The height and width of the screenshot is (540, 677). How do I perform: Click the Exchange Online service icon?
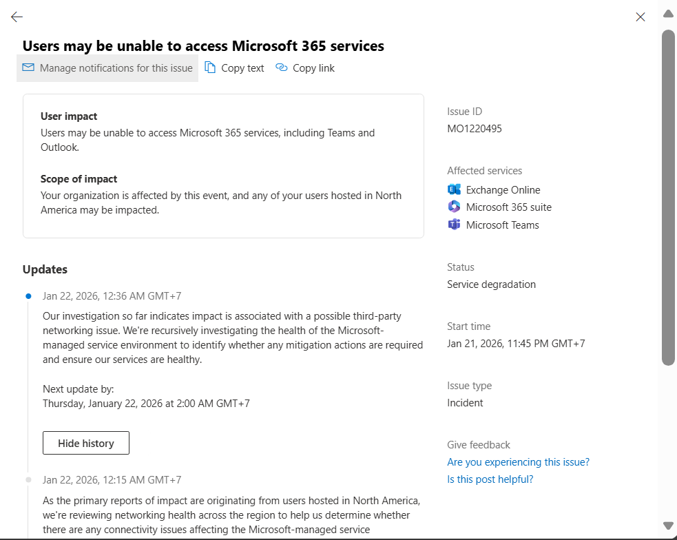[x=454, y=189]
